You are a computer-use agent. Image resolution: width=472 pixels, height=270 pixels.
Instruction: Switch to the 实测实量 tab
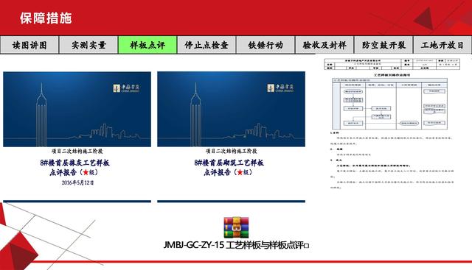[x=88, y=45]
